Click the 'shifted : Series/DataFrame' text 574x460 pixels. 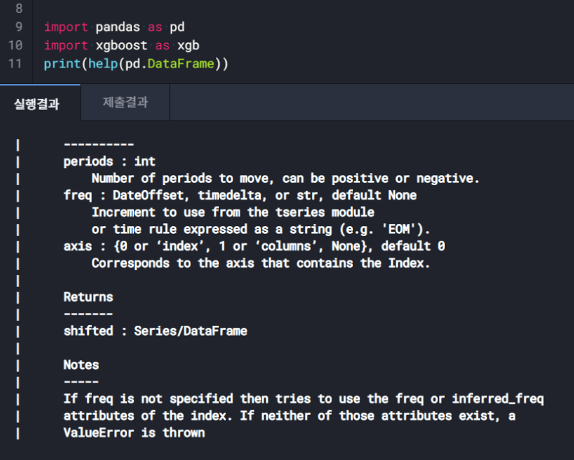155,331
